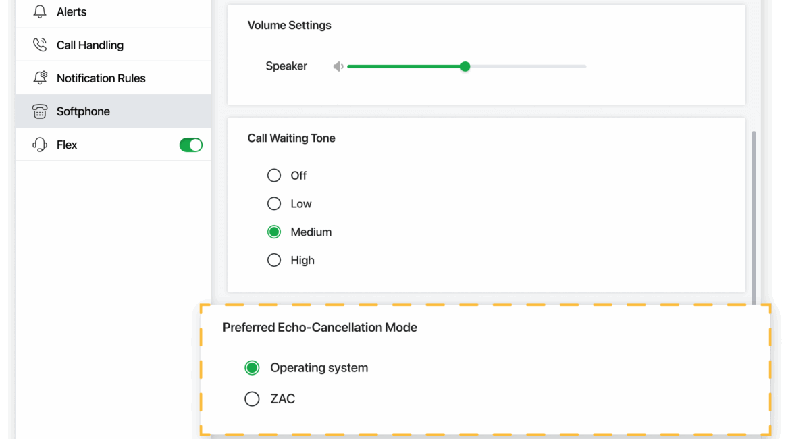Image resolution: width=790 pixels, height=439 pixels.
Task: Choose the Medium call waiting tone
Action: pos(274,232)
